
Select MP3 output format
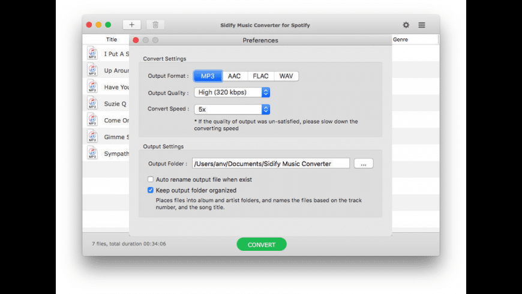point(208,76)
